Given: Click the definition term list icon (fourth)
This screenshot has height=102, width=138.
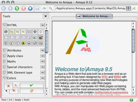Looking at the screenshot, I should (x=23, y=38).
